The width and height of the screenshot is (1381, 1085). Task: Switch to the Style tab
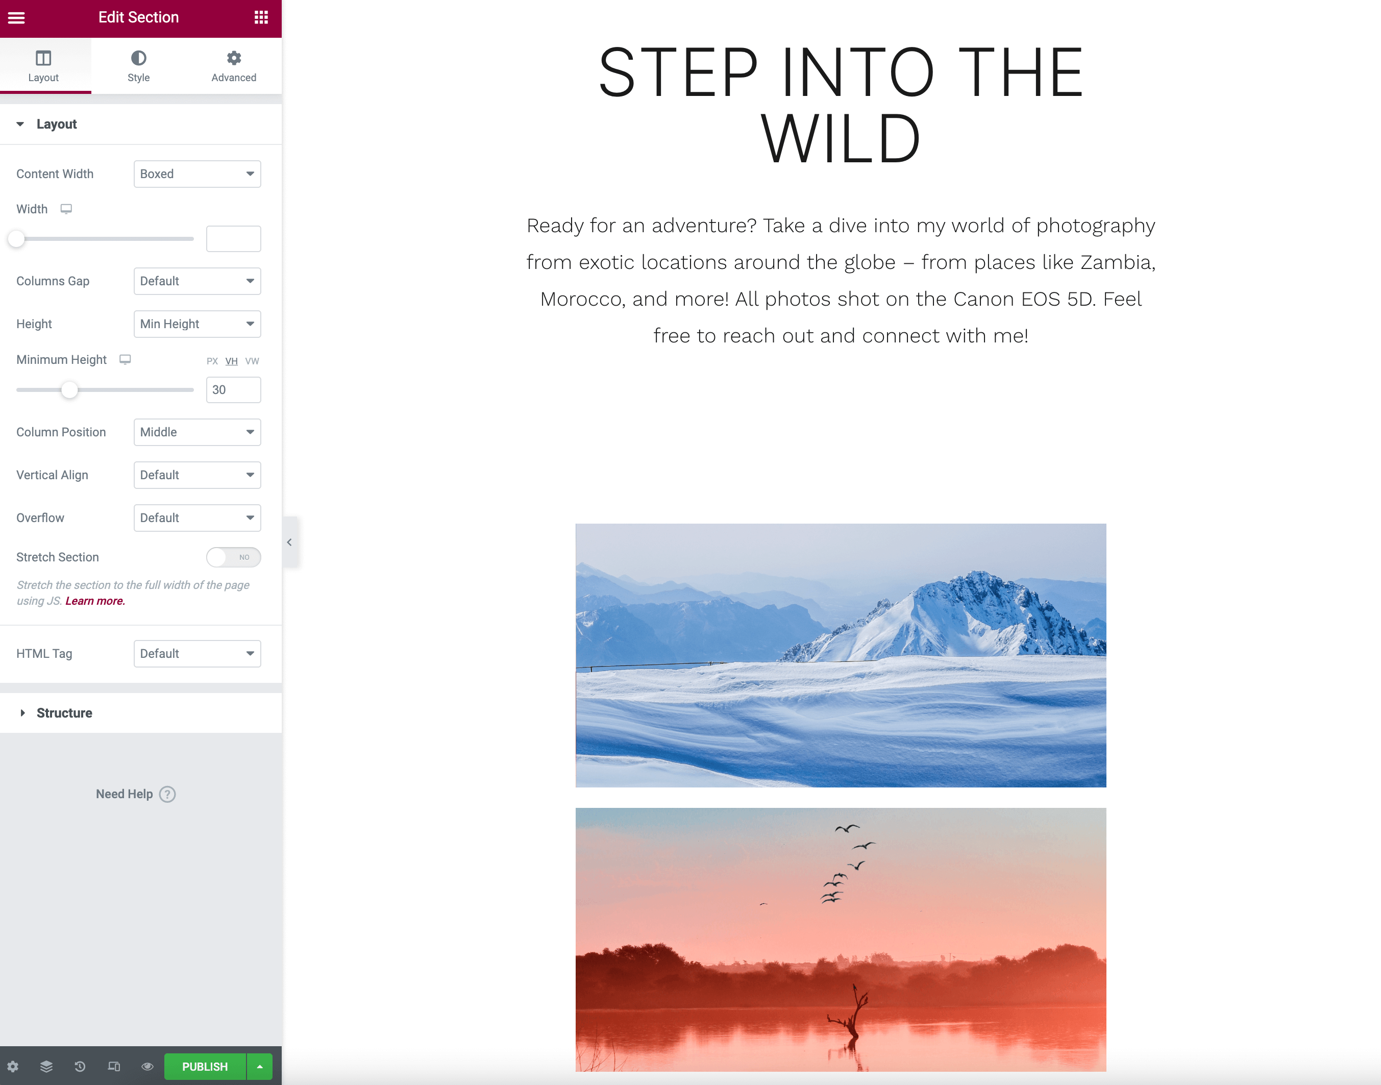tap(138, 66)
